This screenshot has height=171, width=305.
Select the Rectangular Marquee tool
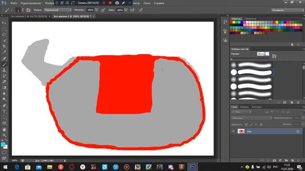tap(4, 29)
